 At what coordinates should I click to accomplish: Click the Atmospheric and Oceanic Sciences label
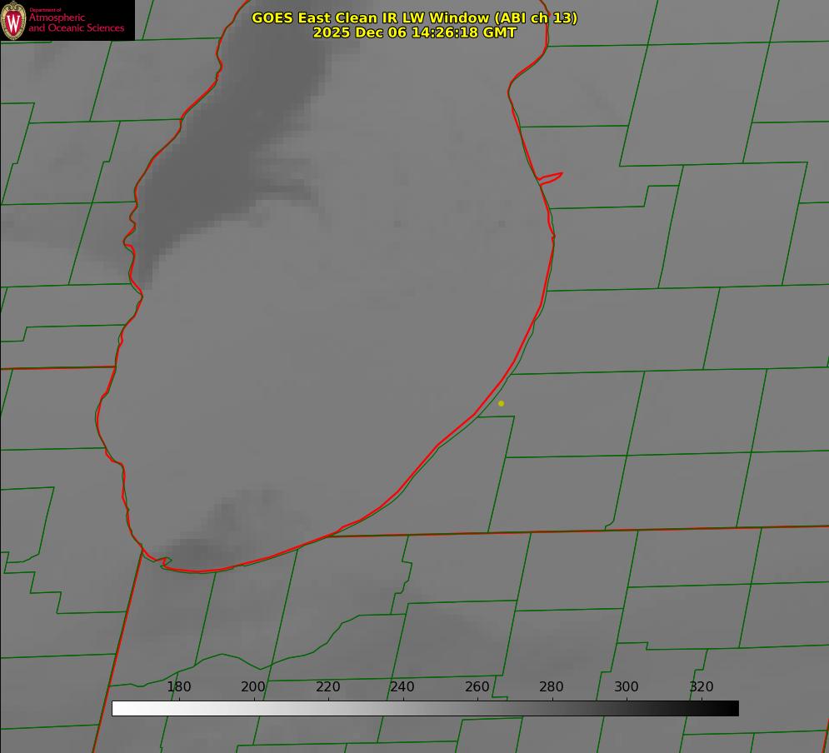[x=76, y=22]
